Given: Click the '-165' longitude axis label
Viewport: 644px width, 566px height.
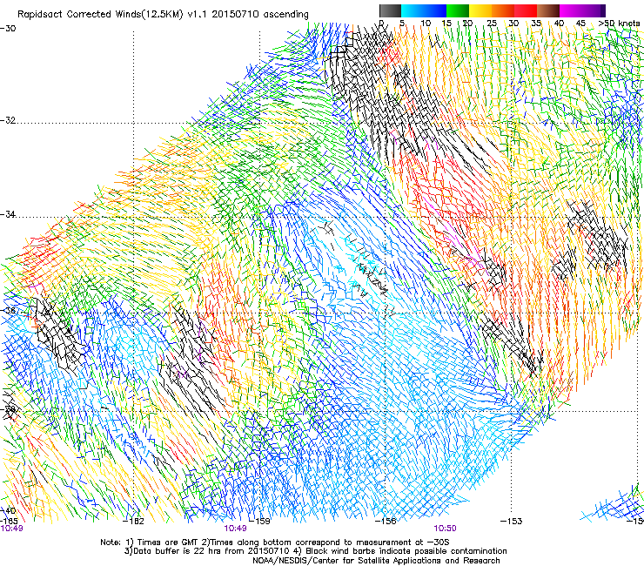Looking at the screenshot, I should point(9,521).
